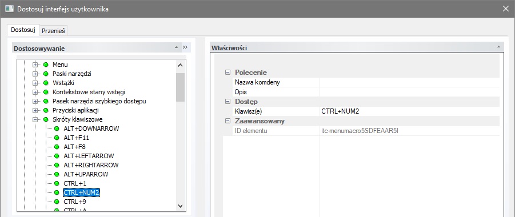
Task: Select the ALT+LEFTARROW shortcut
Action: [89, 156]
